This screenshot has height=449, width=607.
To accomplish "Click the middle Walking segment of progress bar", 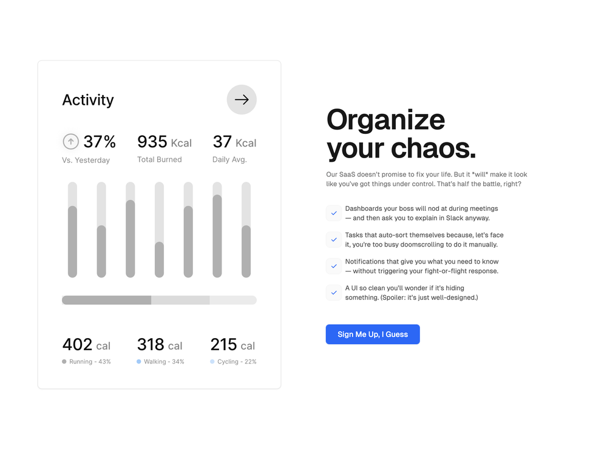I will point(180,300).
